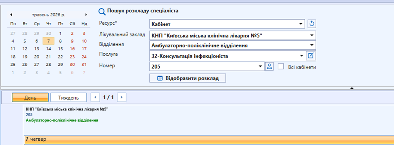The image size is (394, 145).
Task: Click the reset icon beside Ресурс field
Action: (312, 24)
